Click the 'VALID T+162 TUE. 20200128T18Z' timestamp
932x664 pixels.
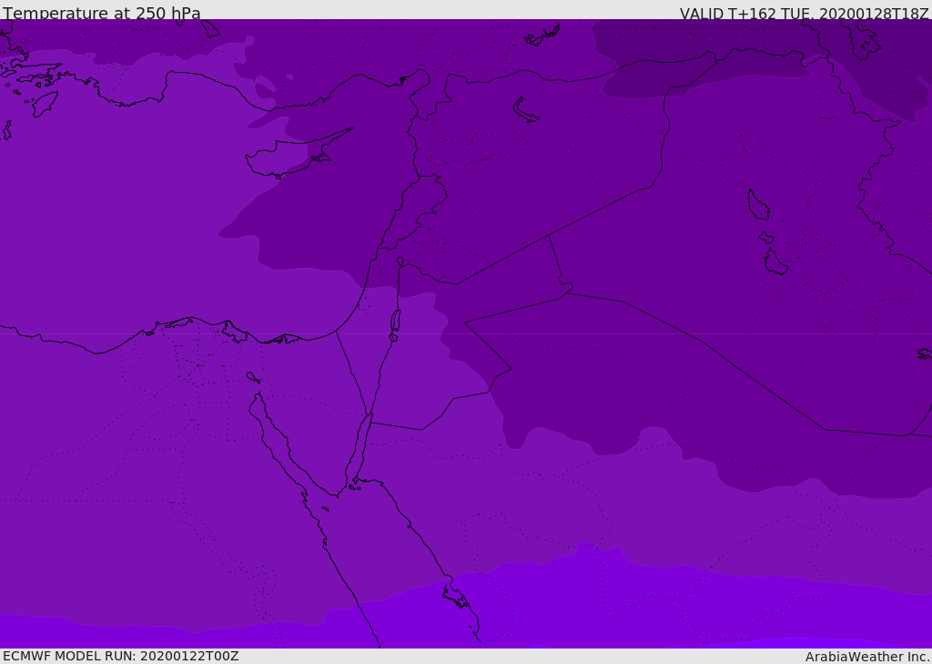[x=805, y=14]
